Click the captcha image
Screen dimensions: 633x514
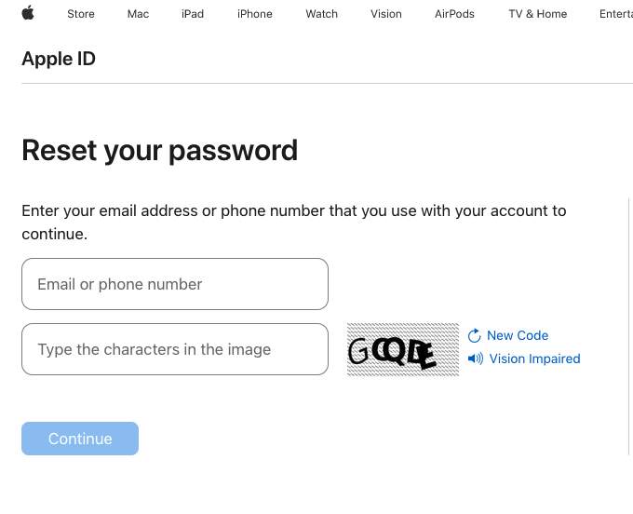coord(403,349)
